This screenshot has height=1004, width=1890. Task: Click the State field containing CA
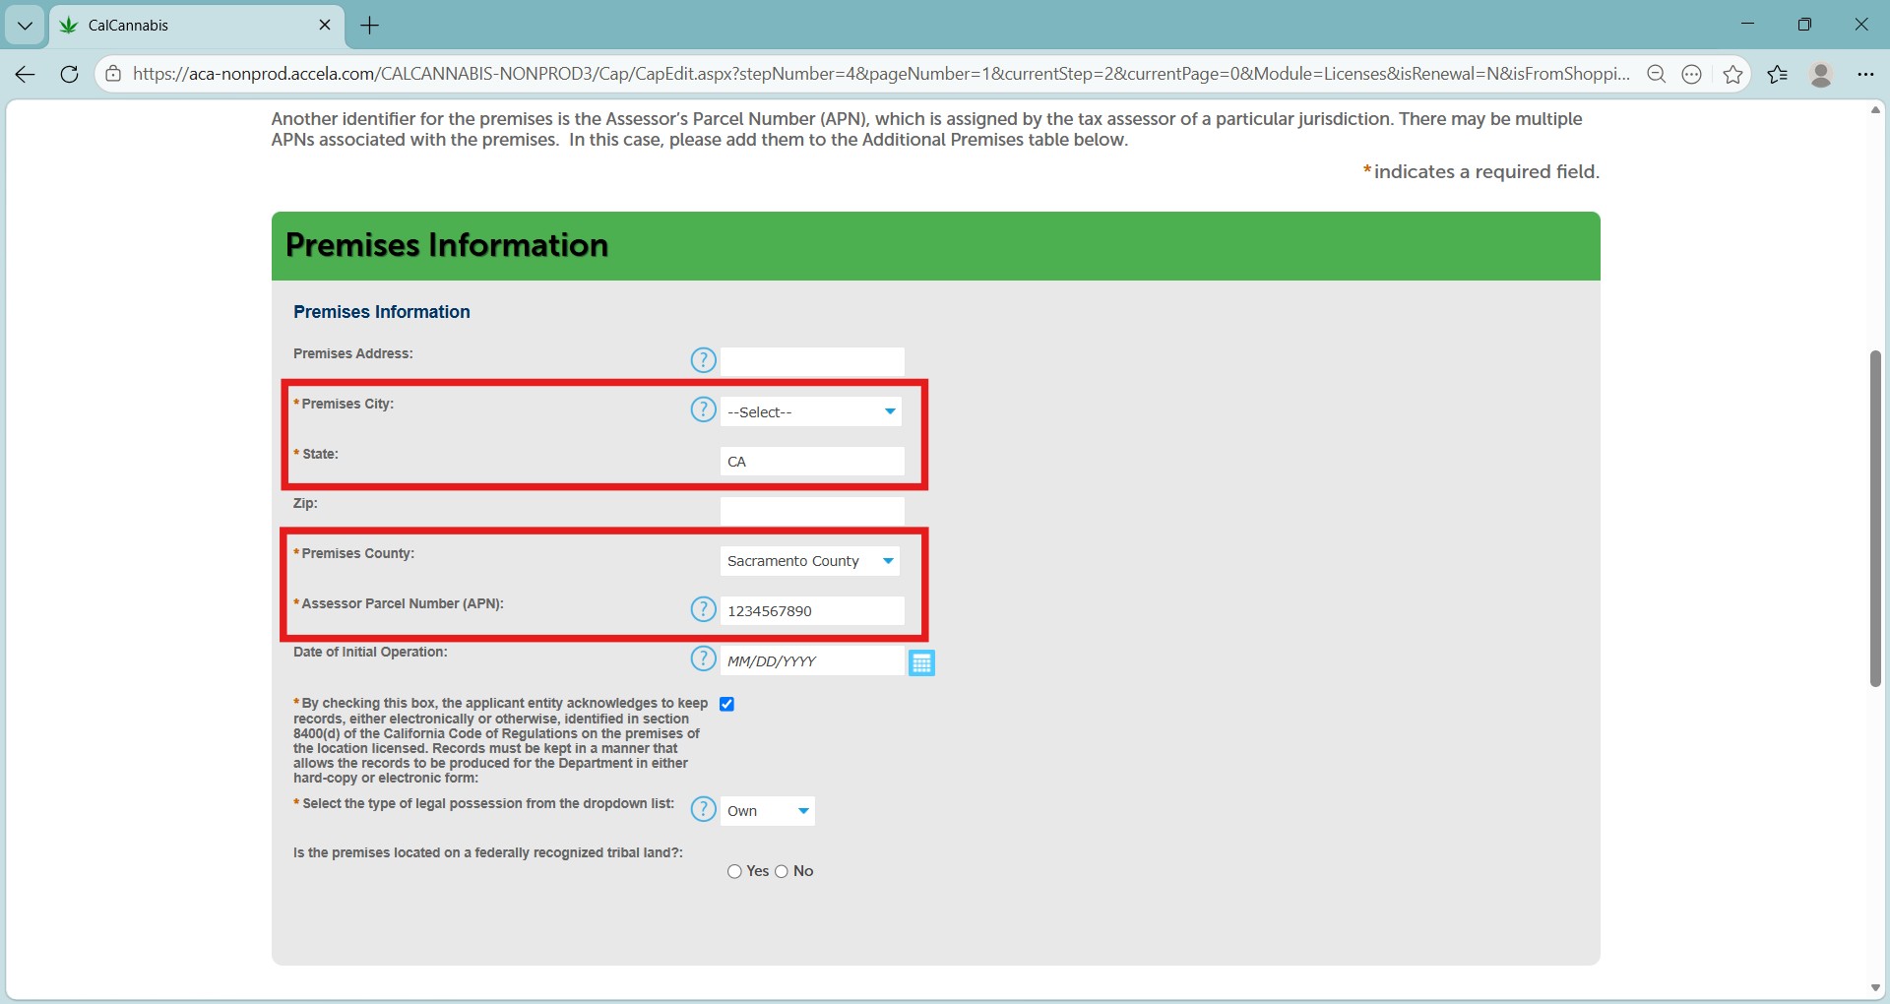pyautogui.click(x=812, y=461)
